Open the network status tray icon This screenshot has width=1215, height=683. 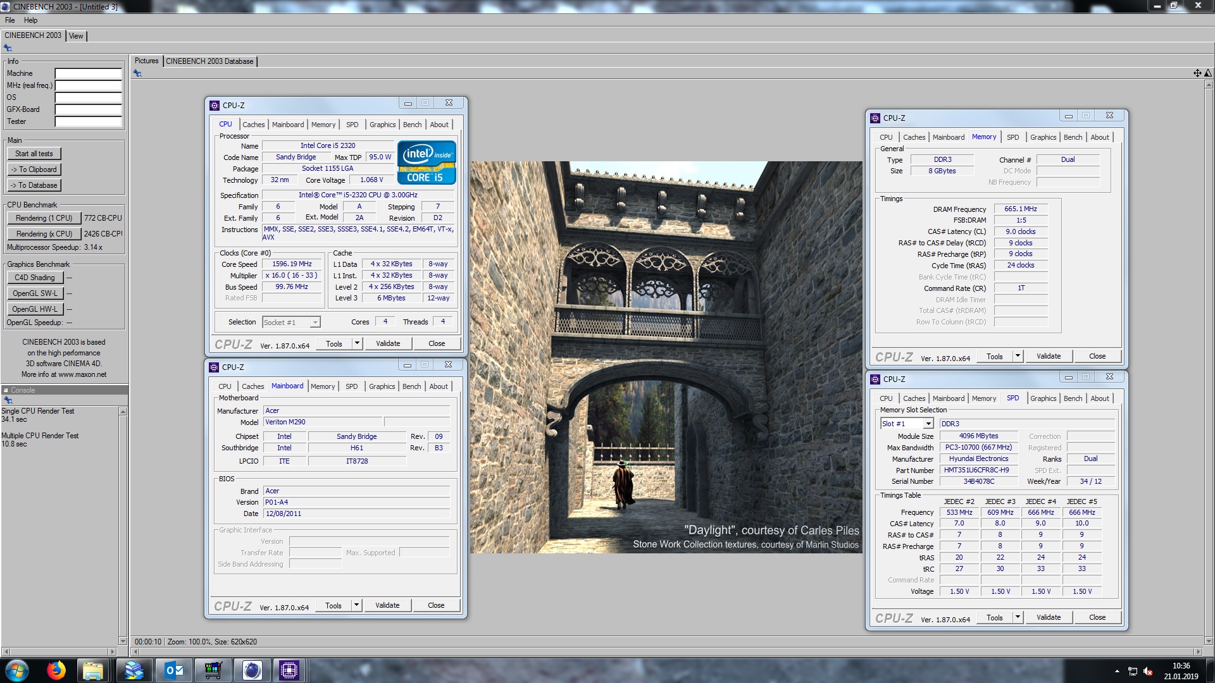(1133, 671)
